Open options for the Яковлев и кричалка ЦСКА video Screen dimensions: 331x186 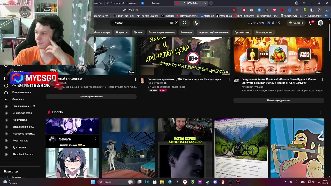pos(229,79)
